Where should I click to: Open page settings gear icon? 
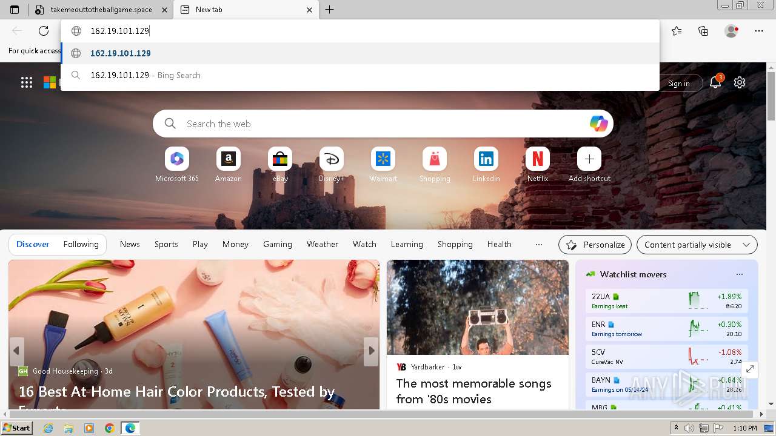click(x=740, y=82)
